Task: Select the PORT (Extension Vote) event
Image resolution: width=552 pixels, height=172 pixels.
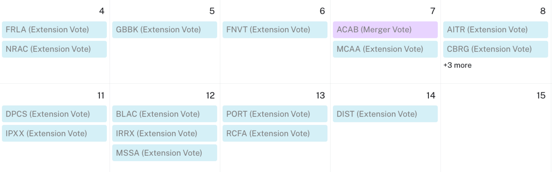Action: coord(275,114)
